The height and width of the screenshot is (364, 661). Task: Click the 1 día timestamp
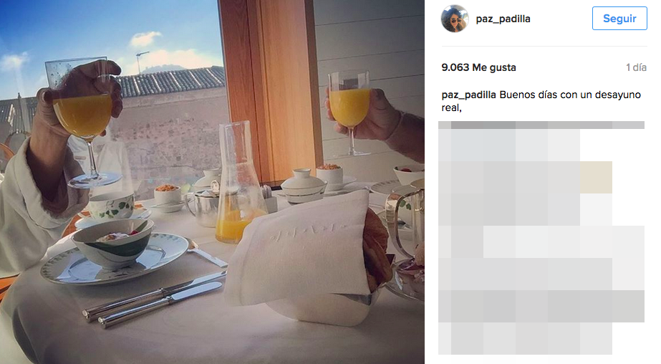636,67
